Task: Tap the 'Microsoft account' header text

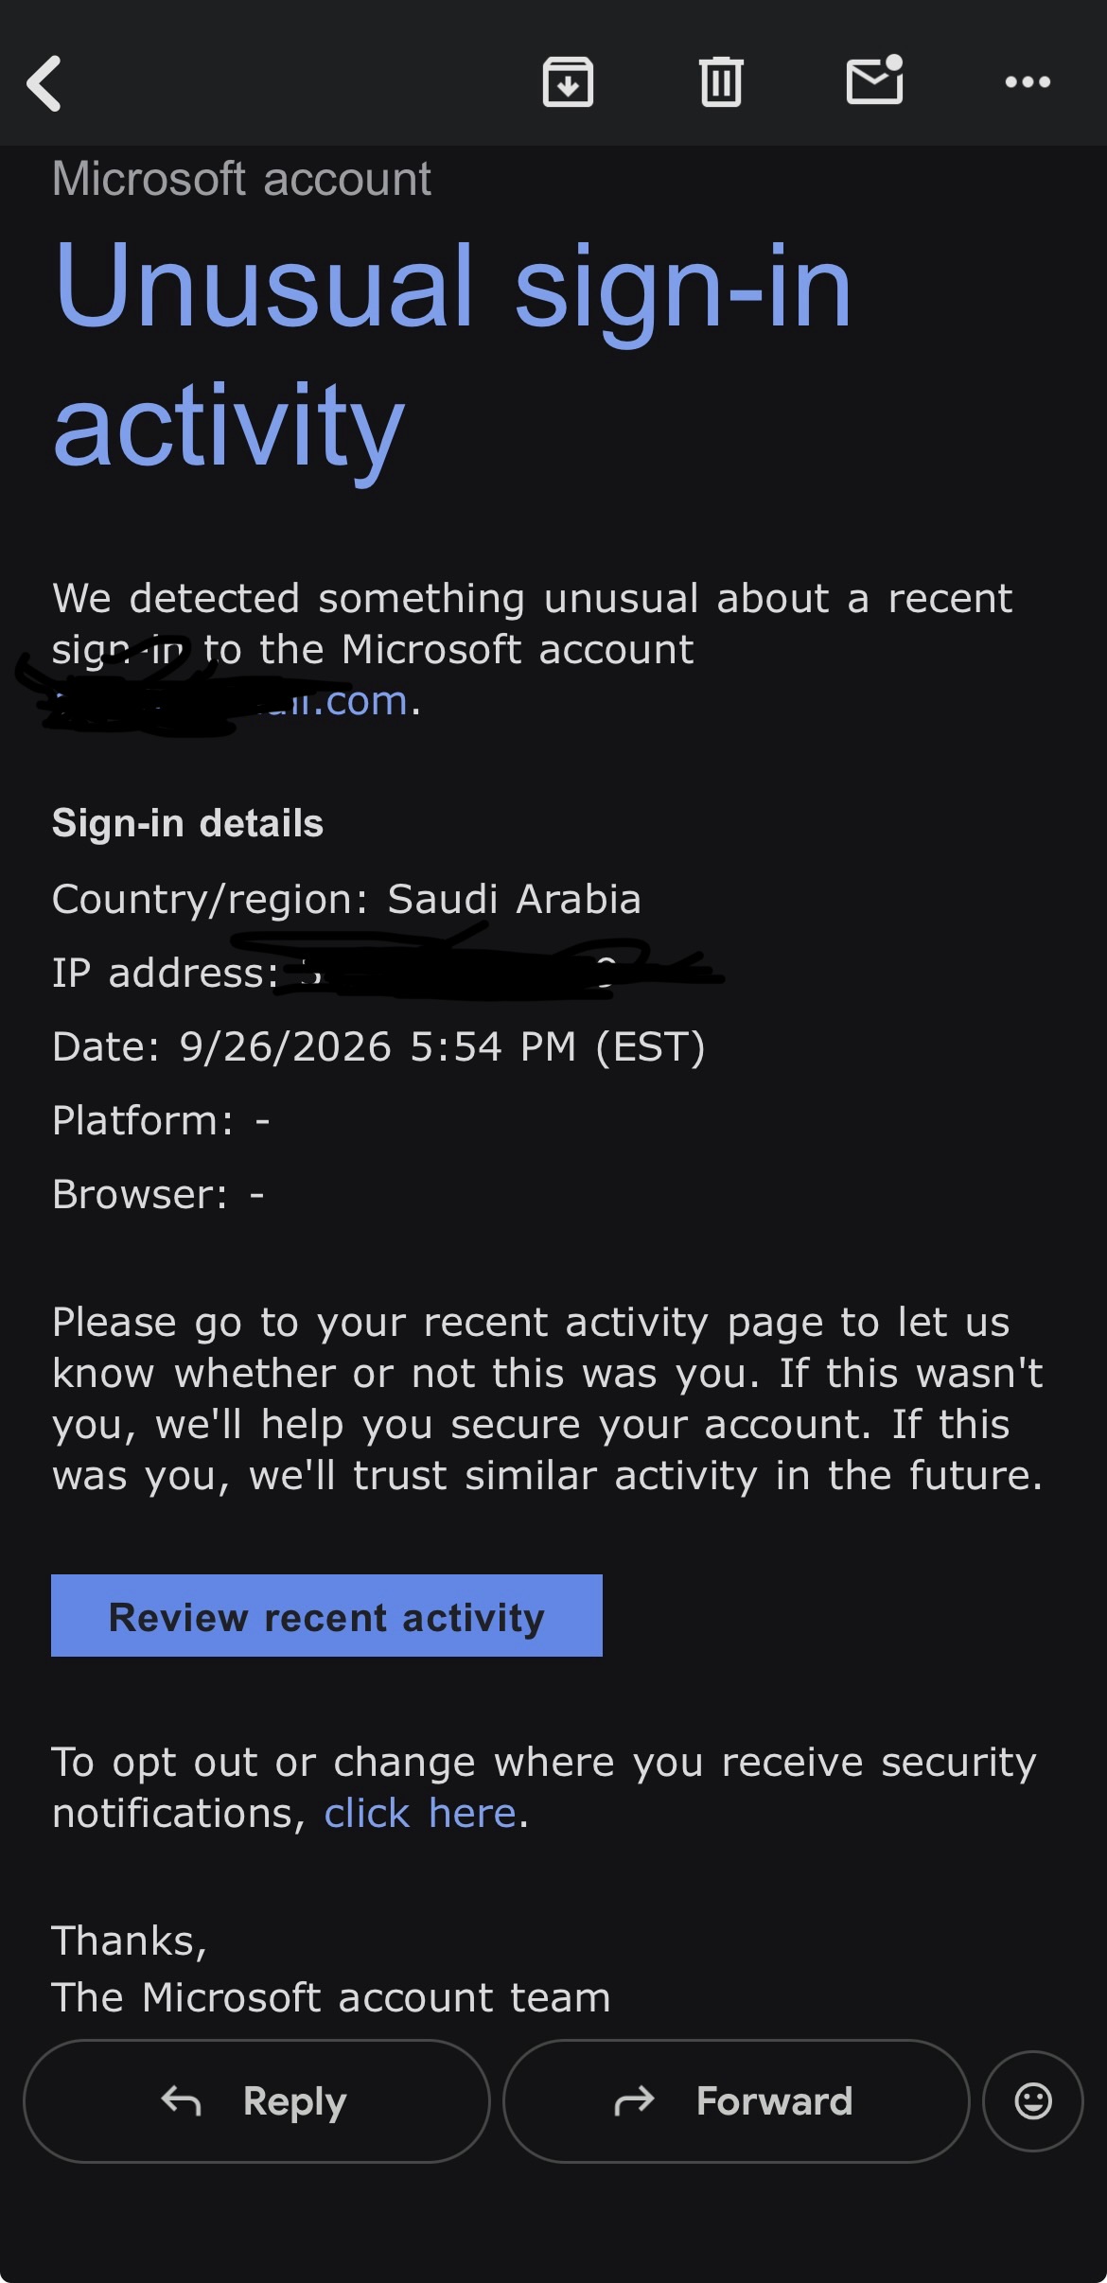Action: pos(241,179)
